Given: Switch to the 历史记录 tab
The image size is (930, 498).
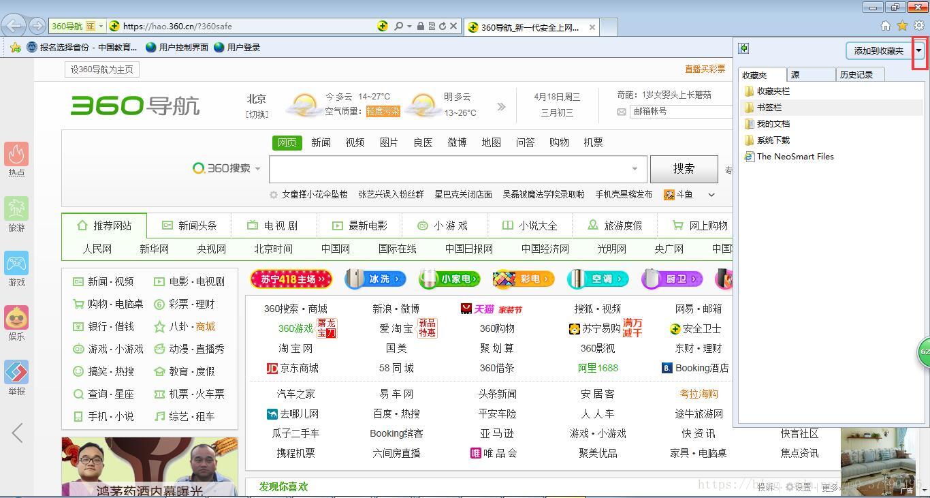Looking at the screenshot, I should (860, 75).
